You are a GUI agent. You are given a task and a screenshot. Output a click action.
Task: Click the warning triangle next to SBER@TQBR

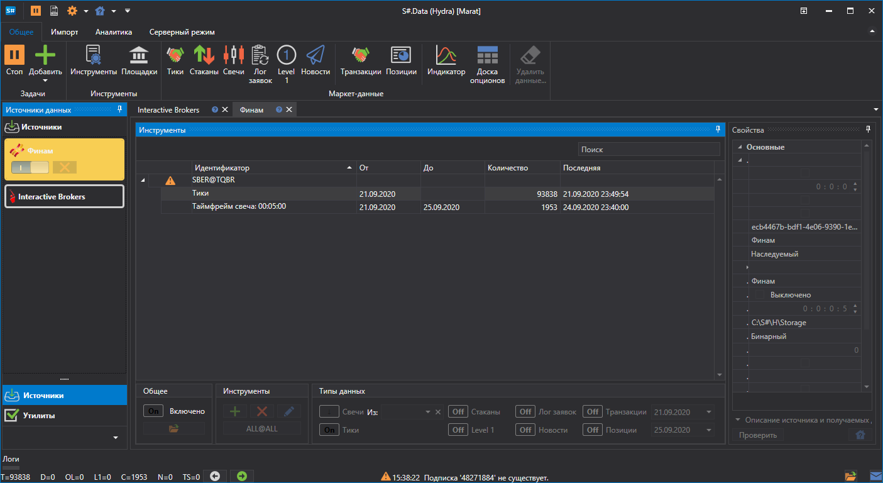[x=170, y=180]
